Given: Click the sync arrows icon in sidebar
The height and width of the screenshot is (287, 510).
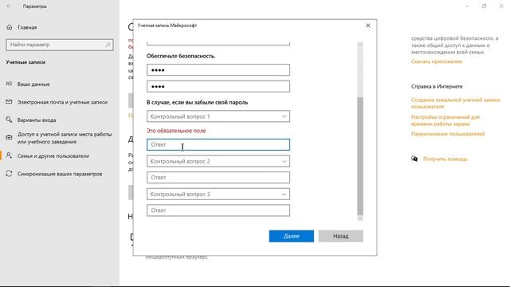Looking at the screenshot, I should click(x=9, y=174).
